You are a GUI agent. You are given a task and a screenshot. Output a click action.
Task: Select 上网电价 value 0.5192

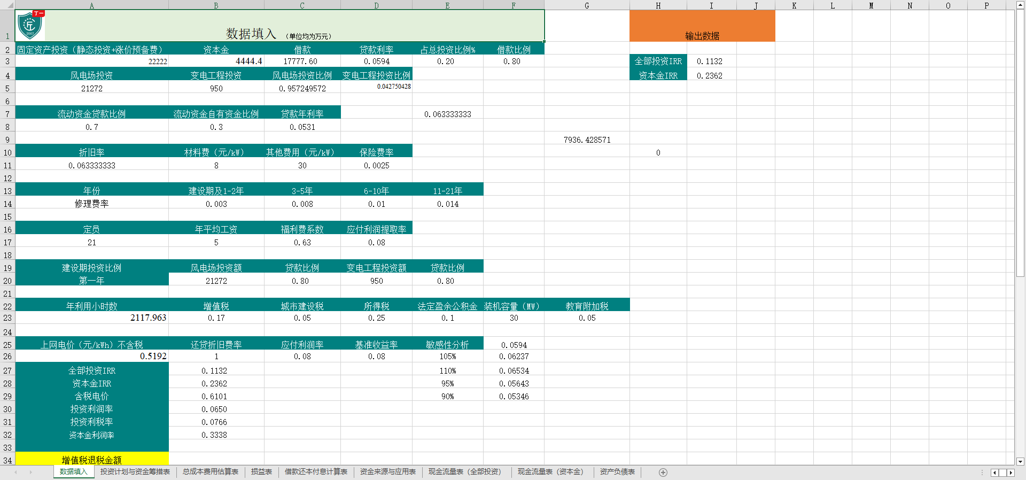92,356
